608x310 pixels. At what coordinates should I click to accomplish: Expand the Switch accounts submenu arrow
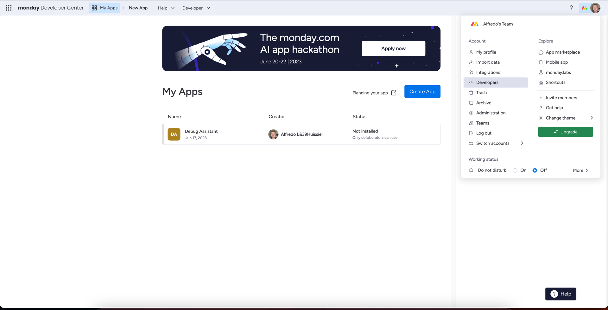[x=522, y=143]
